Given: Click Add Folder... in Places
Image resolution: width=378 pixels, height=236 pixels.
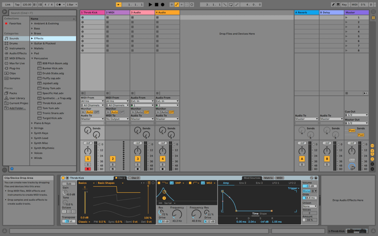Looking at the screenshot, I should pos(18,108).
